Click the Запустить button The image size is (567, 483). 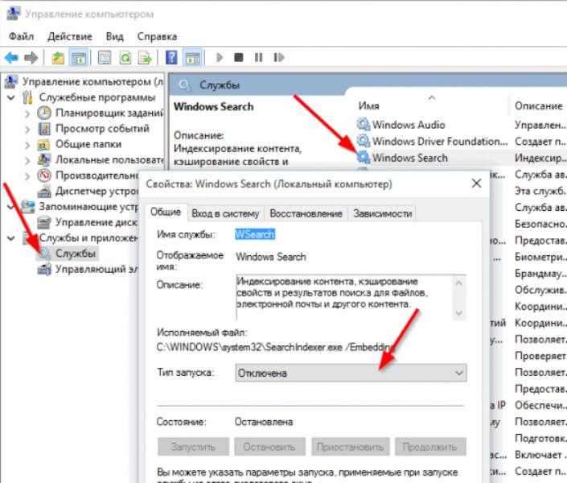pos(193,447)
